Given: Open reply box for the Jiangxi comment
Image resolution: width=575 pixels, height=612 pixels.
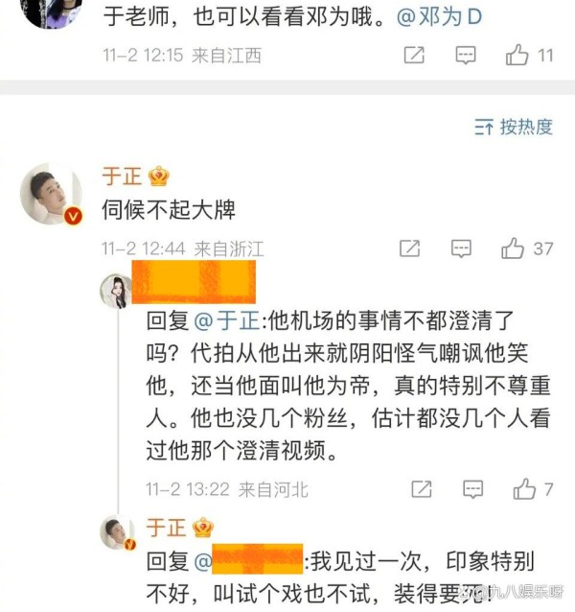Looking at the screenshot, I should (x=466, y=55).
